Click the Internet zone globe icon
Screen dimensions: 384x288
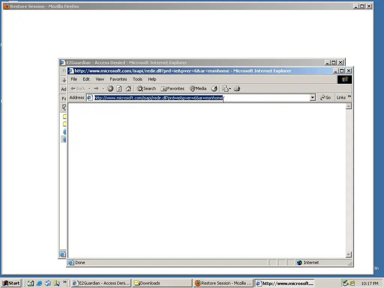click(299, 262)
